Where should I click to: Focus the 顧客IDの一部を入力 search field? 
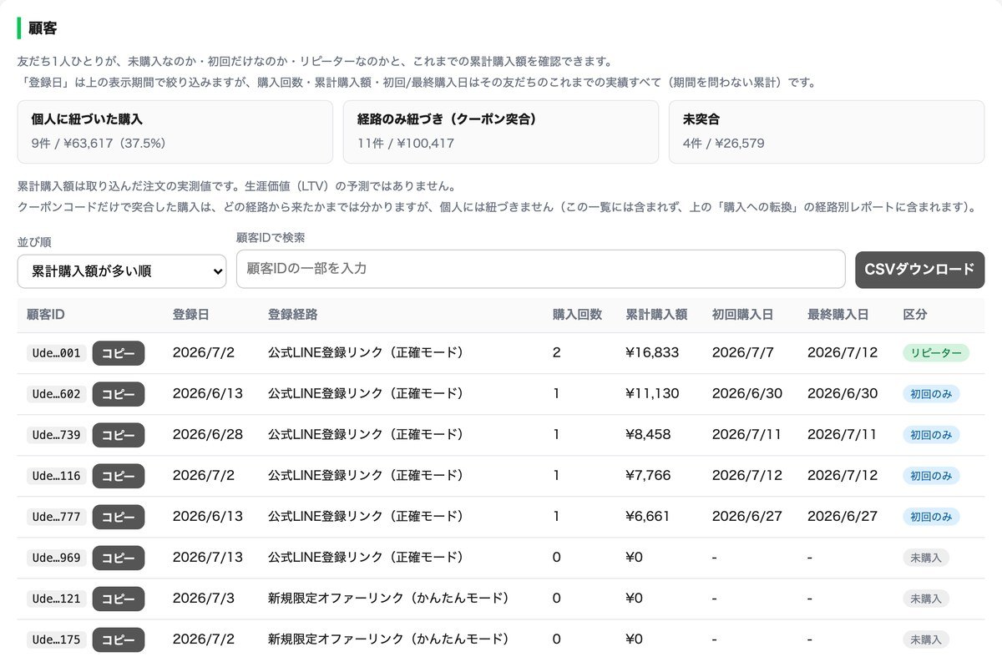click(541, 269)
